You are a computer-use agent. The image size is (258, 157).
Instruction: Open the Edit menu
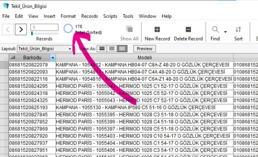pyautogui.click(x=19, y=16)
